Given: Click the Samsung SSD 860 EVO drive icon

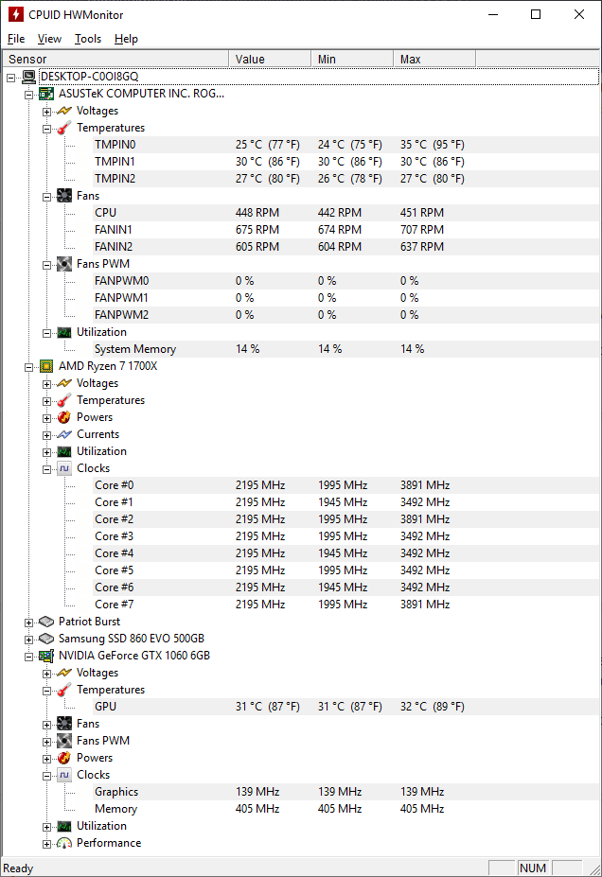Looking at the screenshot, I should coord(46,639).
